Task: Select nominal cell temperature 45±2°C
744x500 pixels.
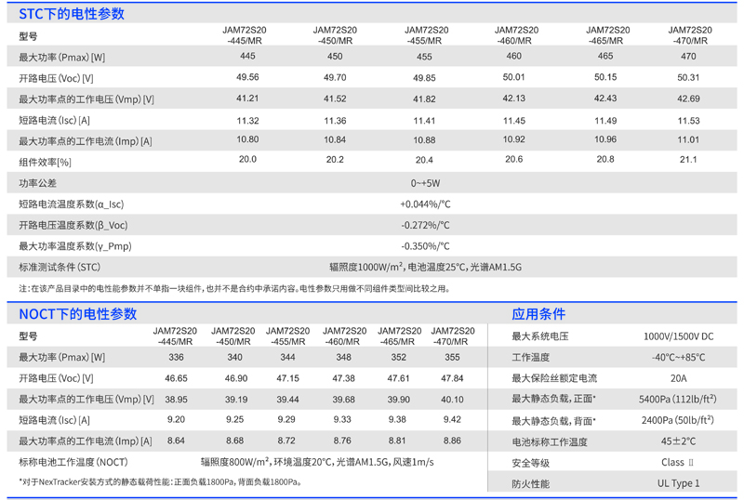Action: 679,441
